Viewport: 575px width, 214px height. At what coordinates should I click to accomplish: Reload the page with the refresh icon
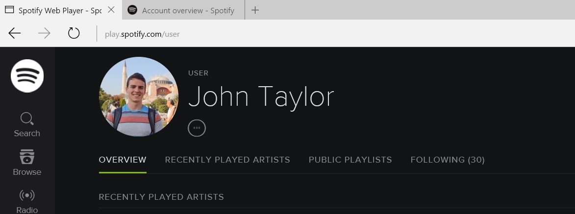74,33
